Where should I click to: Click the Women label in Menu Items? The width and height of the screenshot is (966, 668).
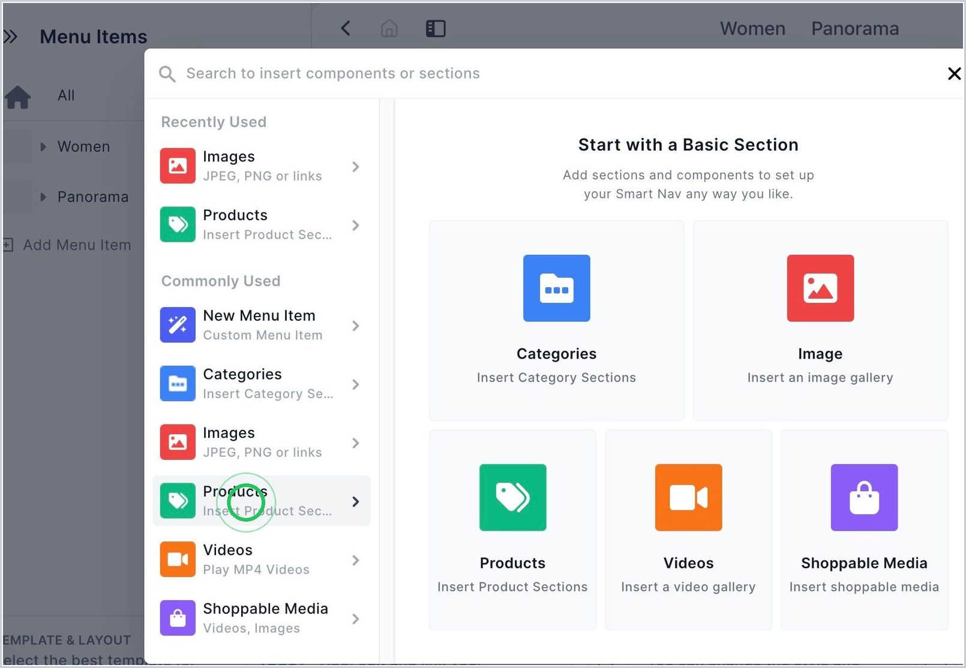point(83,147)
